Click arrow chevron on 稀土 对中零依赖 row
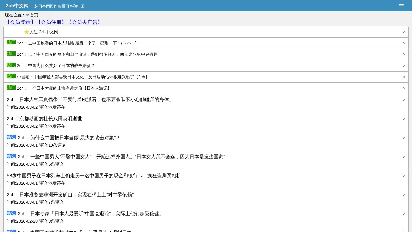This screenshot has width=412, height=232. pos(404,195)
